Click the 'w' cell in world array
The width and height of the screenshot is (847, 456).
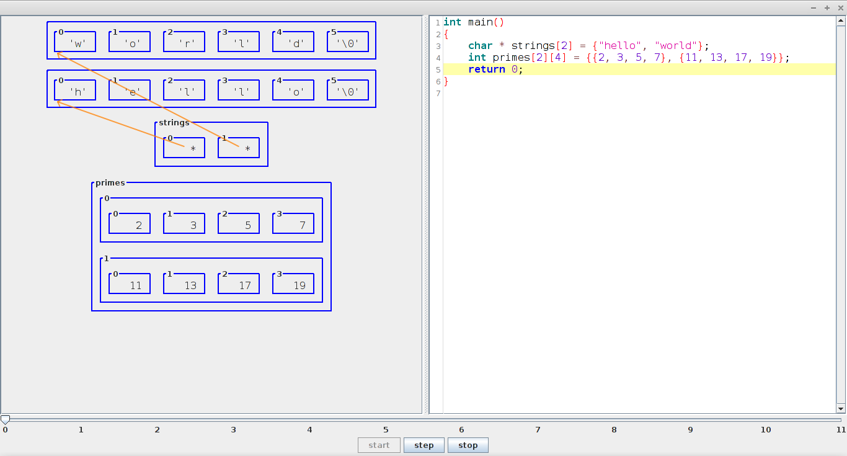pos(75,42)
